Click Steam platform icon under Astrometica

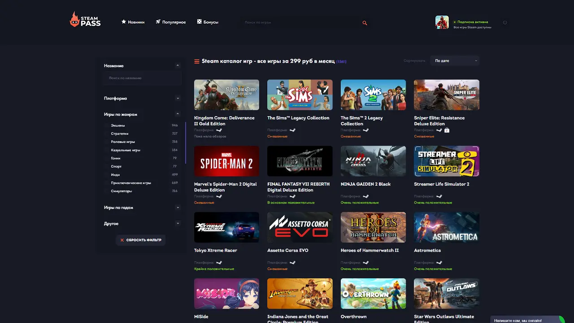click(439, 263)
